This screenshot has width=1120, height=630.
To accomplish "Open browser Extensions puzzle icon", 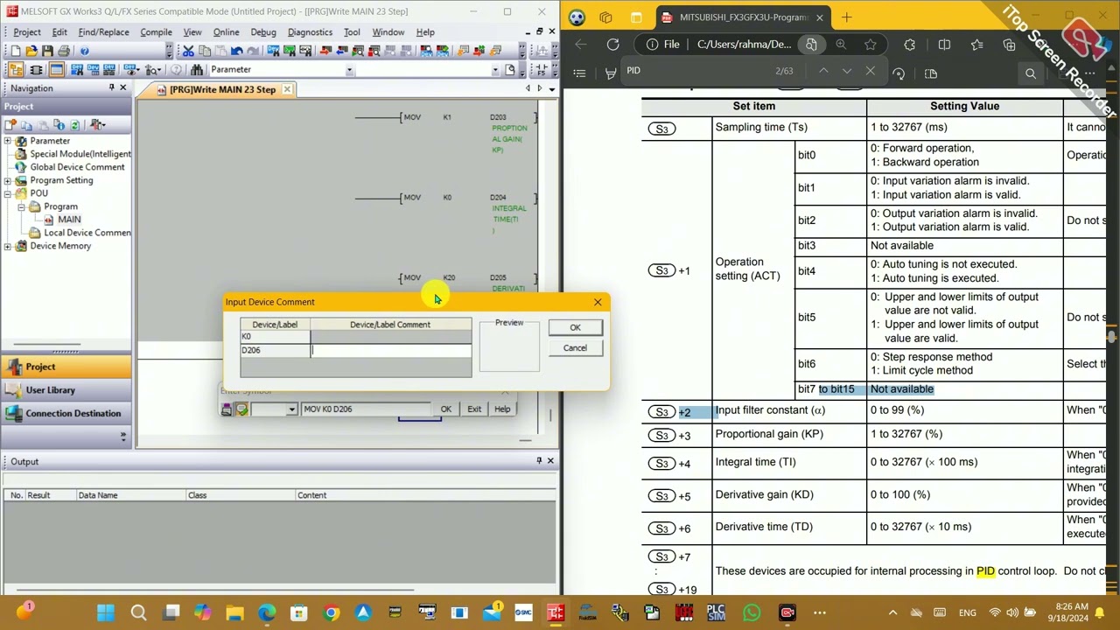I will 910,45.
